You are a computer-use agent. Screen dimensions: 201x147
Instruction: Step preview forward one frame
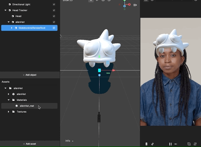176,144
